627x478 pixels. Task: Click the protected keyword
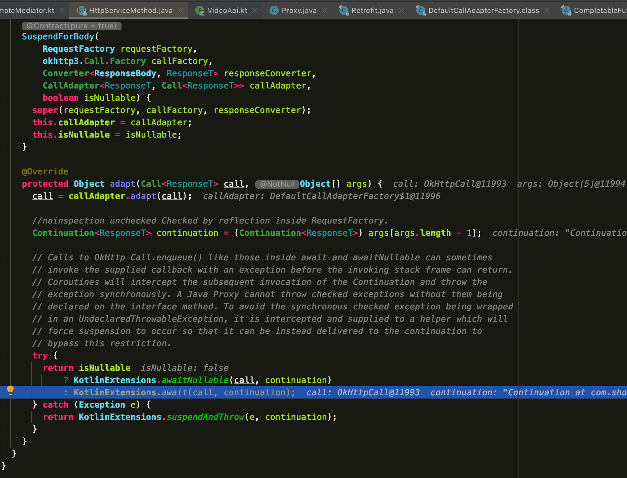pos(45,184)
